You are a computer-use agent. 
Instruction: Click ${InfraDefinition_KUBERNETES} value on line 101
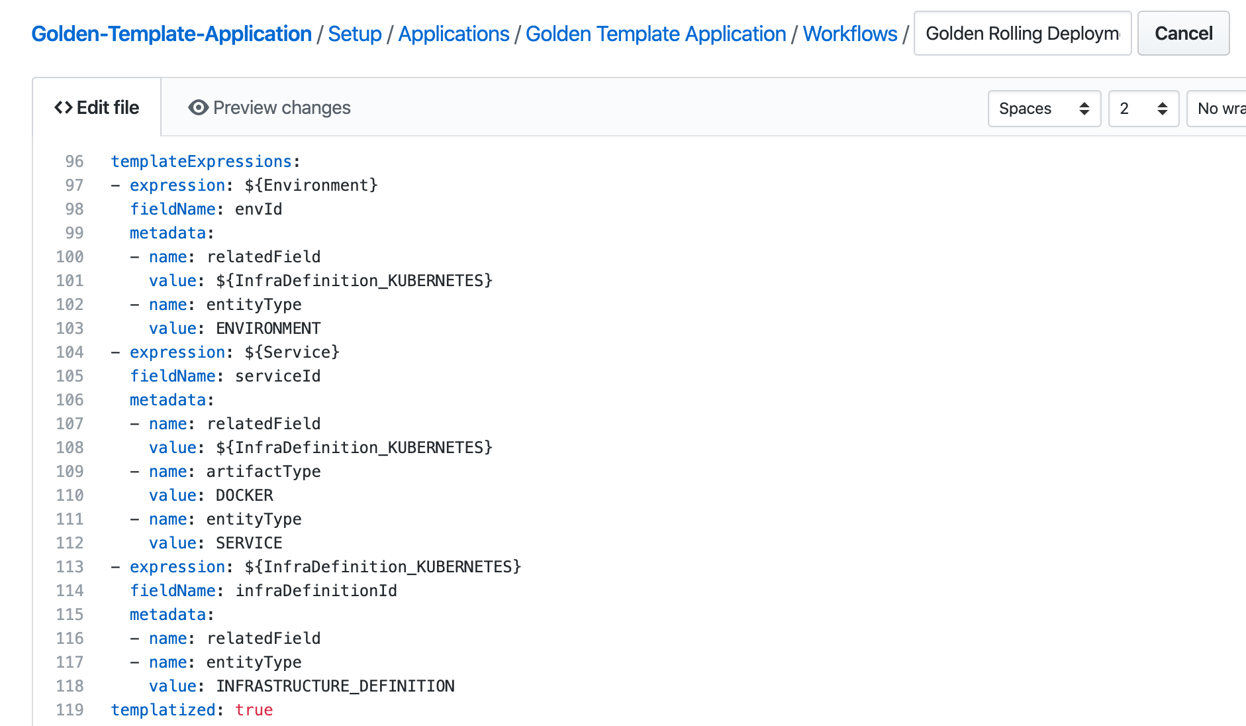tap(354, 281)
